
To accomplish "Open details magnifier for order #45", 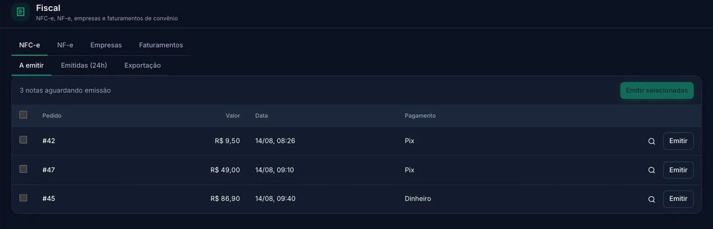I will pyautogui.click(x=652, y=199).
